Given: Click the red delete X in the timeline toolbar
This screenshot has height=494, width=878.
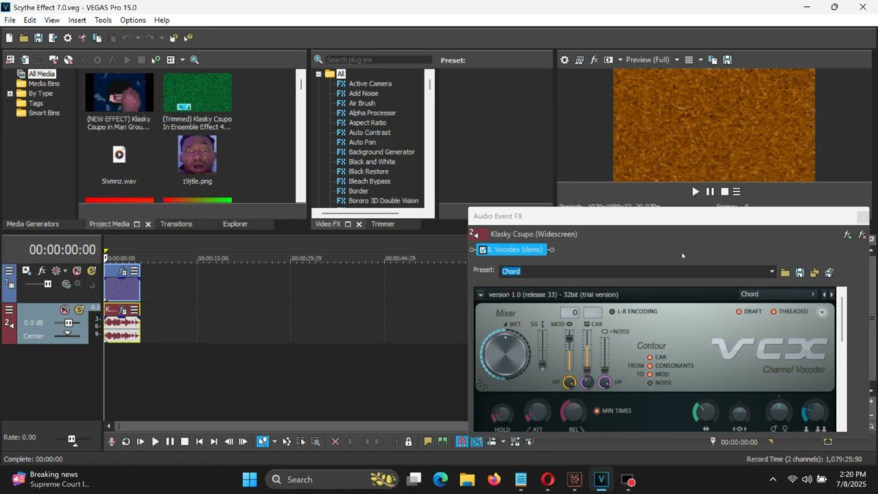Looking at the screenshot, I should (335, 442).
